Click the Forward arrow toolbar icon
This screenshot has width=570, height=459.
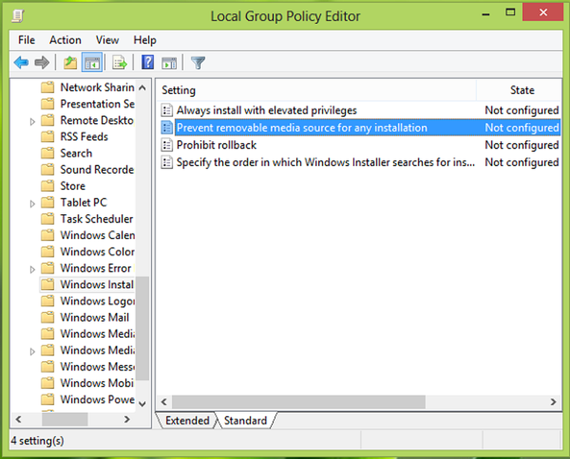click(x=41, y=63)
